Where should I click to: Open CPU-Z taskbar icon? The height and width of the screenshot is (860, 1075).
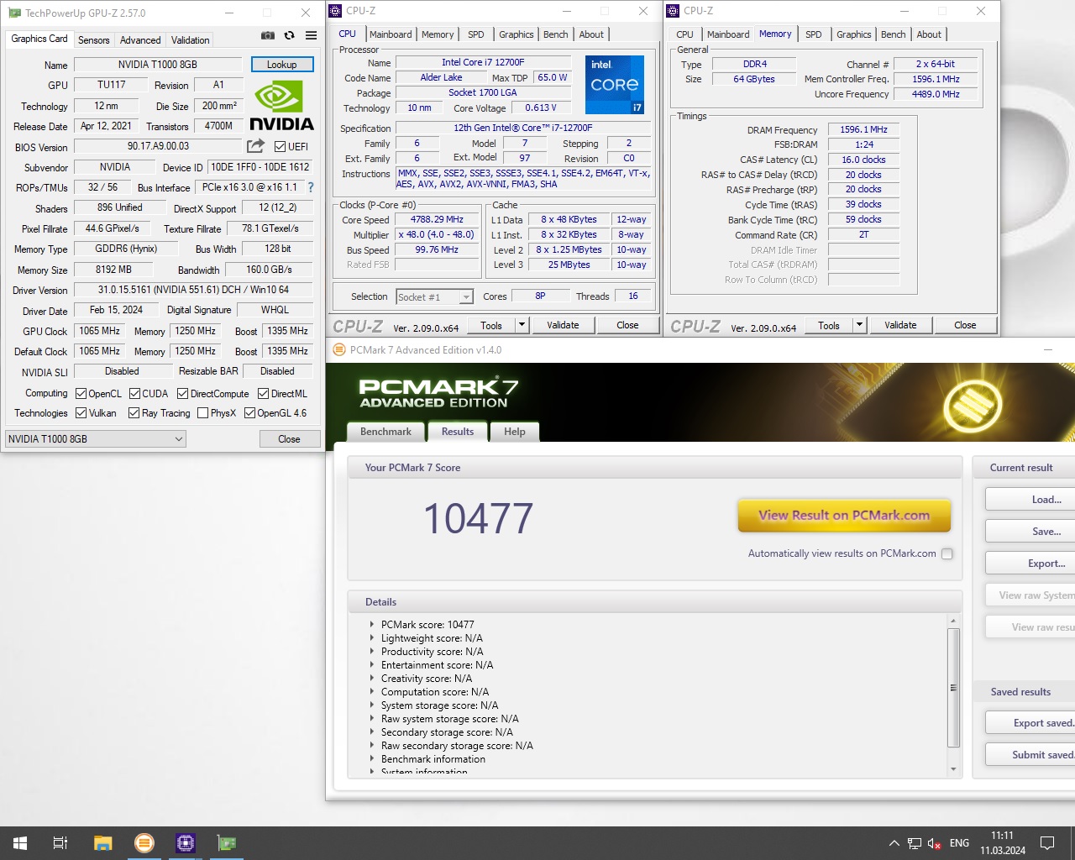tap(186, 843)
